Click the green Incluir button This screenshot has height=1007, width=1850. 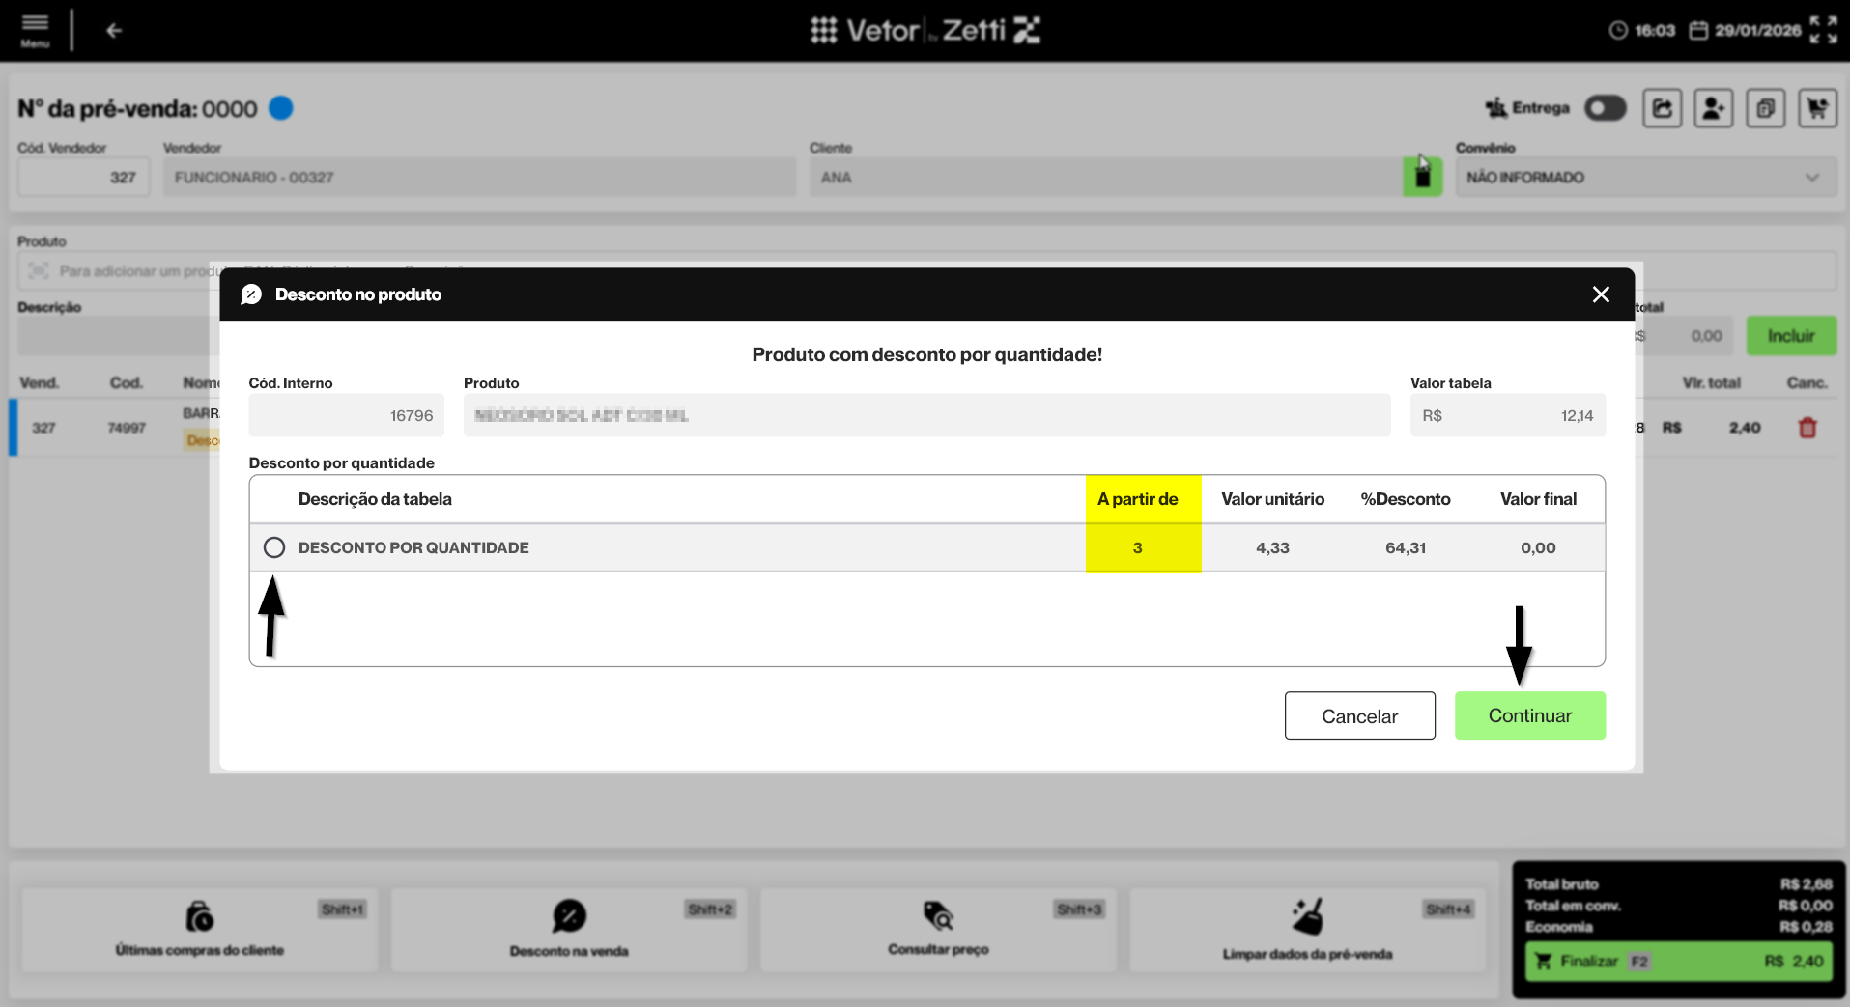[x=1791, y=336]
